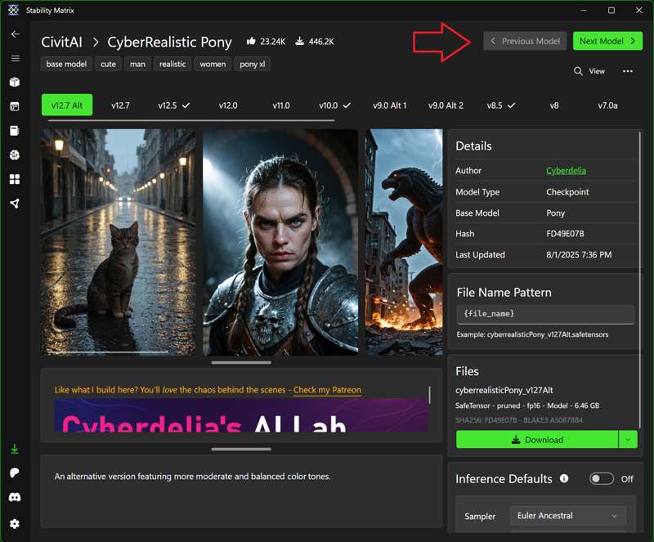Open the Cyberdelia author link
The height and width of the screenshot is (542, 654).
[566, 171]
